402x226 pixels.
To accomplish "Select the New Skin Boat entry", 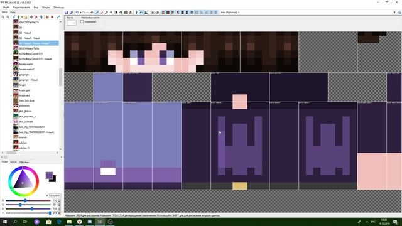I will click(x=26, y=100).
